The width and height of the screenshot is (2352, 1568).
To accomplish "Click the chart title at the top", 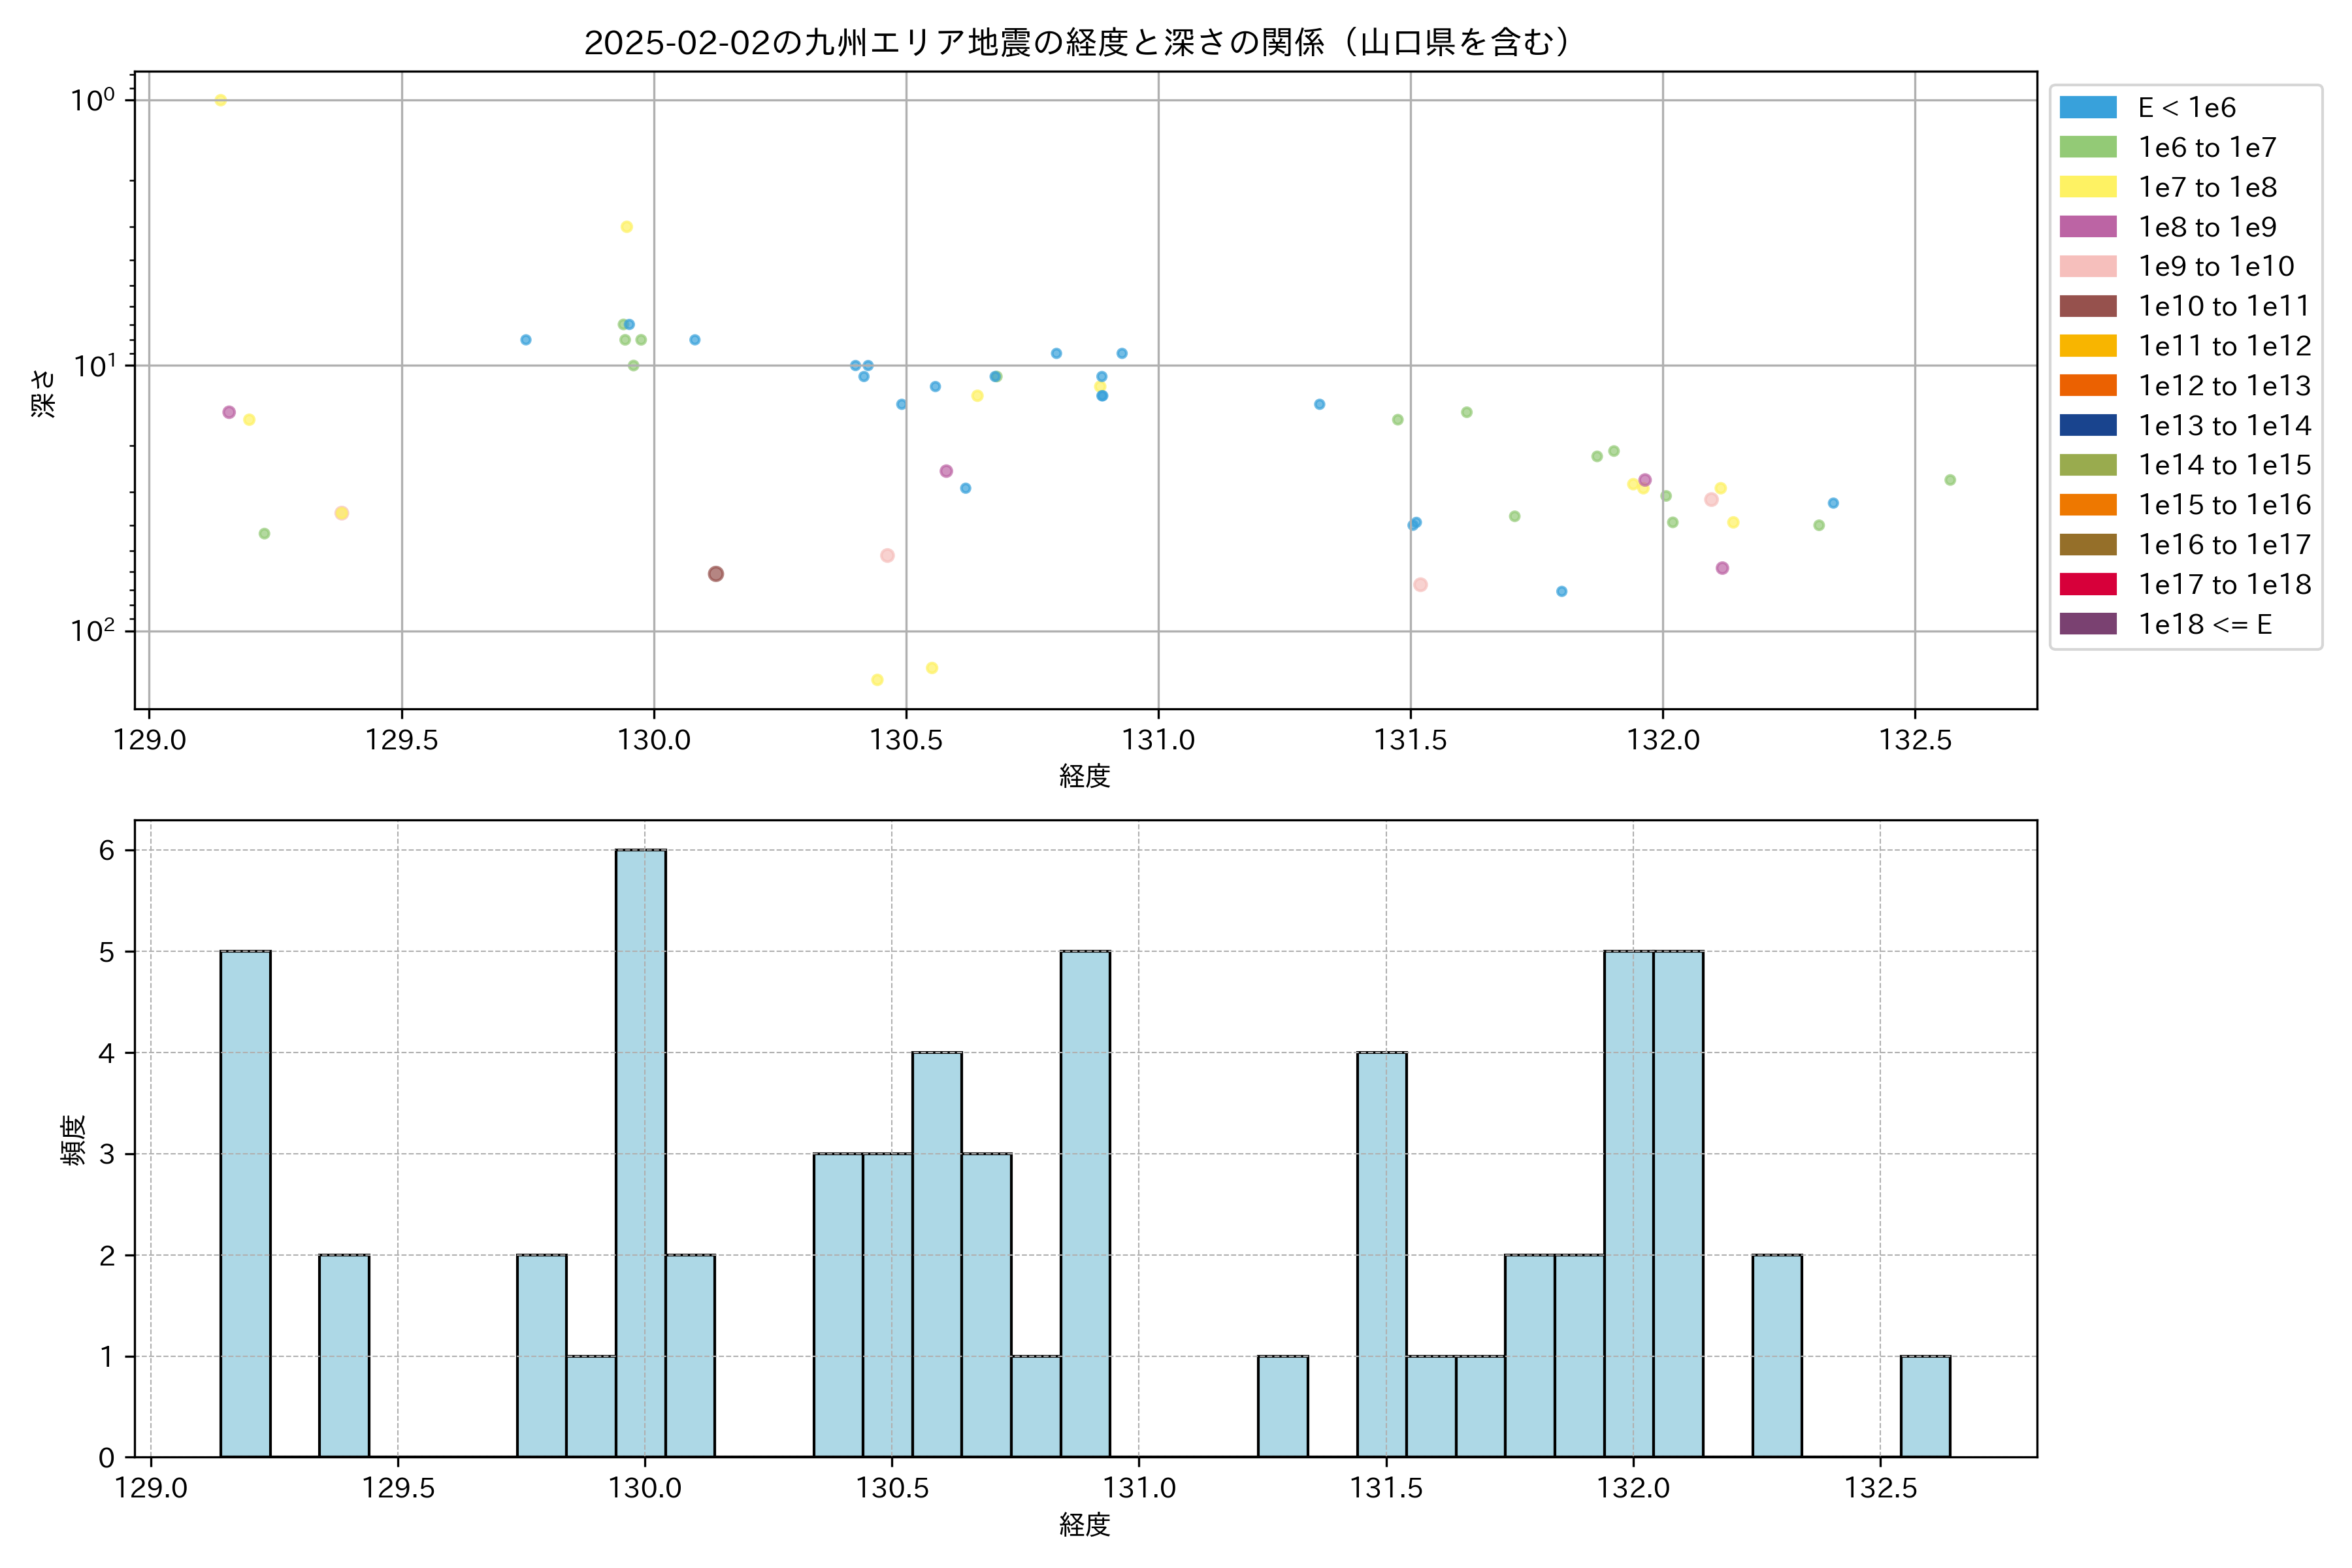I will tap(1083, 42).
